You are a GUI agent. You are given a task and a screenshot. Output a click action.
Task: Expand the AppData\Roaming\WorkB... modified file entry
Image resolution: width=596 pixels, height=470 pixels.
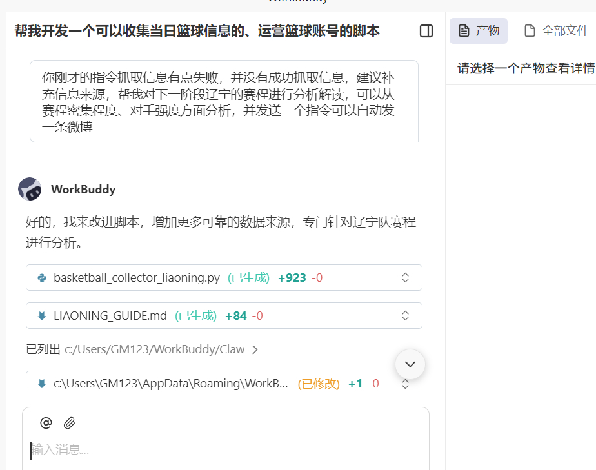(405, 383)
